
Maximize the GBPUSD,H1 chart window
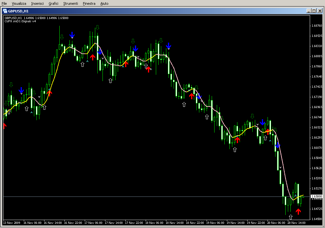314,11
